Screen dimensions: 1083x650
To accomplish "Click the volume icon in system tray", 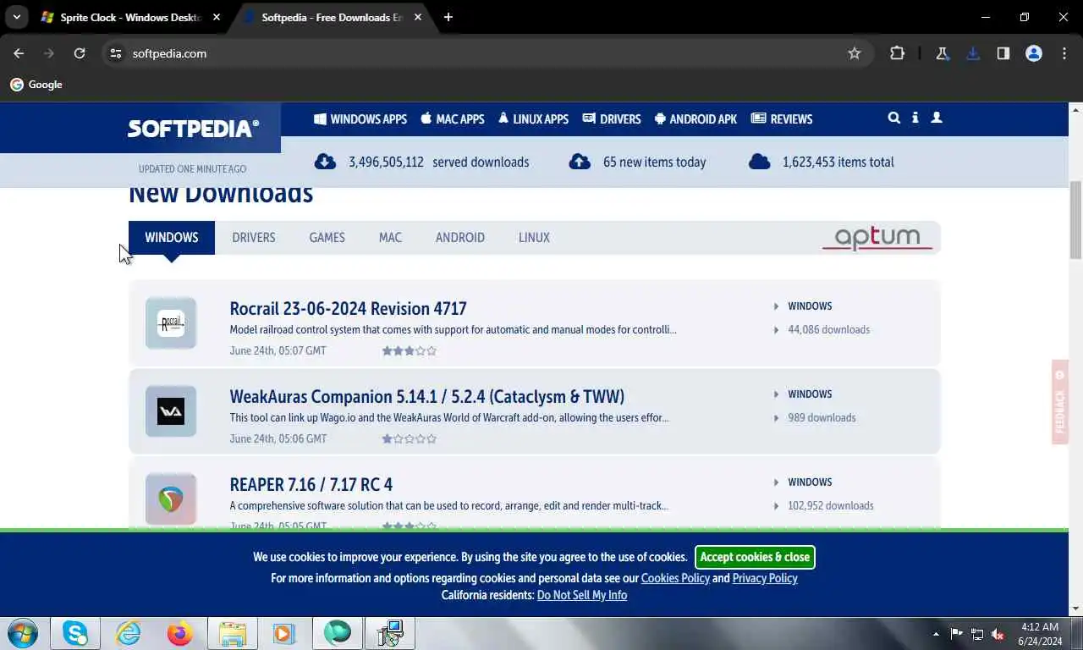I will (x=998, y=634).
